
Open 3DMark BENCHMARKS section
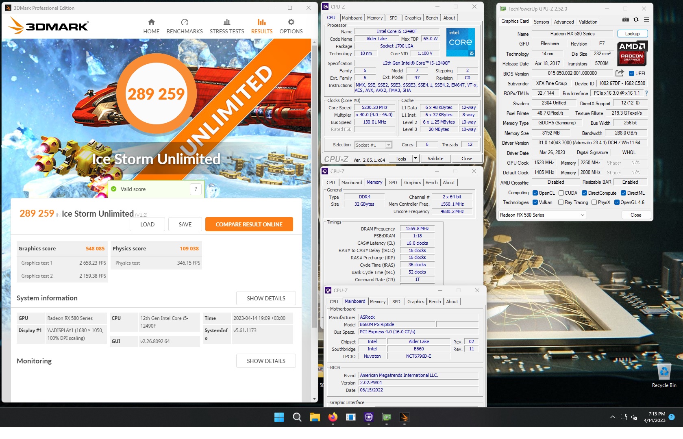(185, 26)
